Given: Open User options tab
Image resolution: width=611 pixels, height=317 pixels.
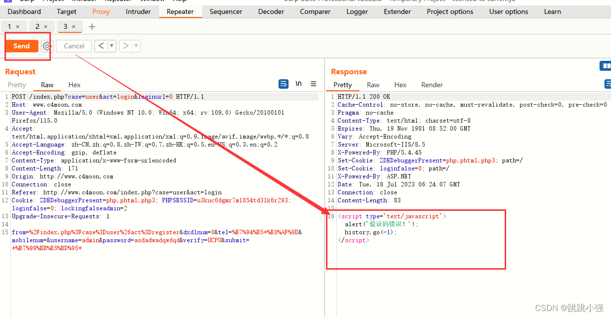Looking at the screenshot, I should (x=509, y=11).
